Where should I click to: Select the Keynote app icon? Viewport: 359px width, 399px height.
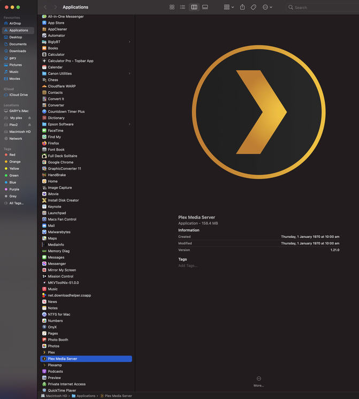44,207
